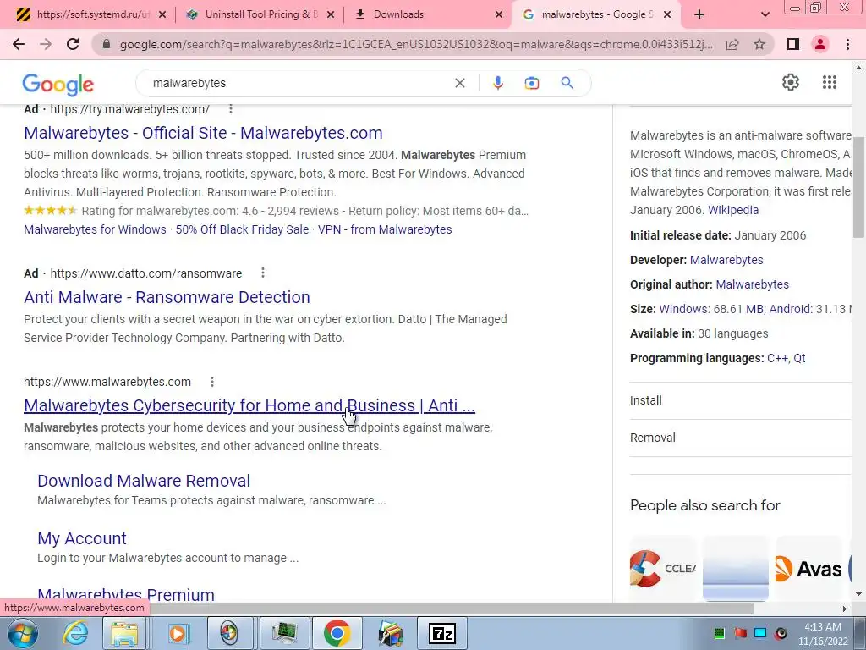
Task: Open 7-Zip from the taskbar
Action: point(442,633)
